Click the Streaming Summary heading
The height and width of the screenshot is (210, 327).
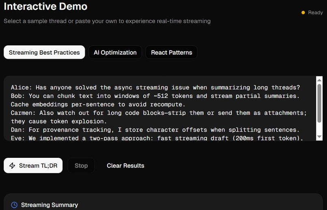tap(49, 205)
